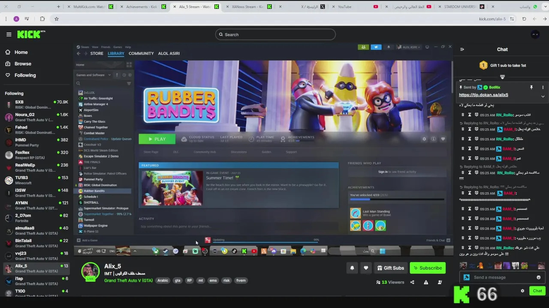This screenshot has height=308, width=549.
Task: Click the fivem tag
Action: coord(241,281)
